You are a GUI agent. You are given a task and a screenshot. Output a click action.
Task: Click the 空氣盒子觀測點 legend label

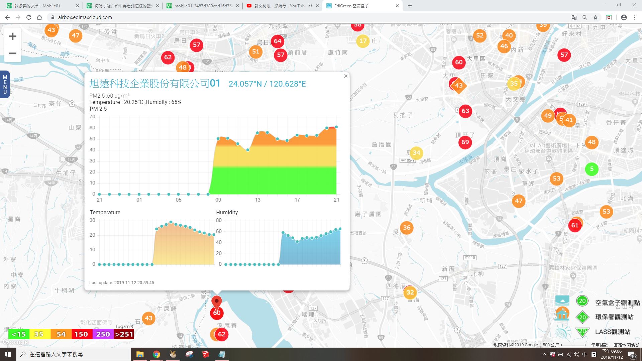tap(617, 303)
